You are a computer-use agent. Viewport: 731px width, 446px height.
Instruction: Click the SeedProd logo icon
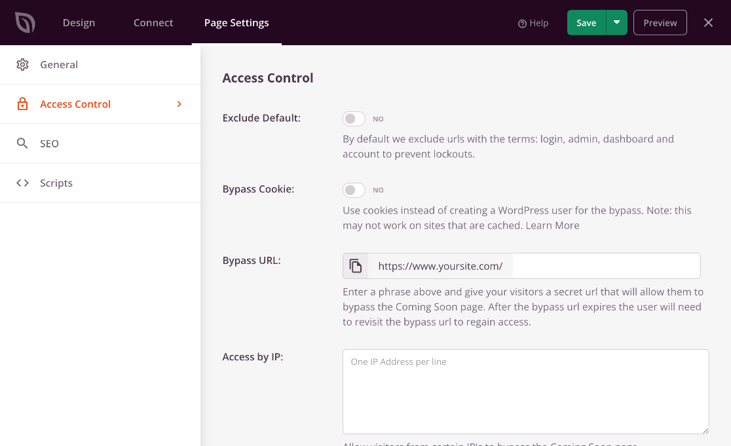[x=26, y=22]
